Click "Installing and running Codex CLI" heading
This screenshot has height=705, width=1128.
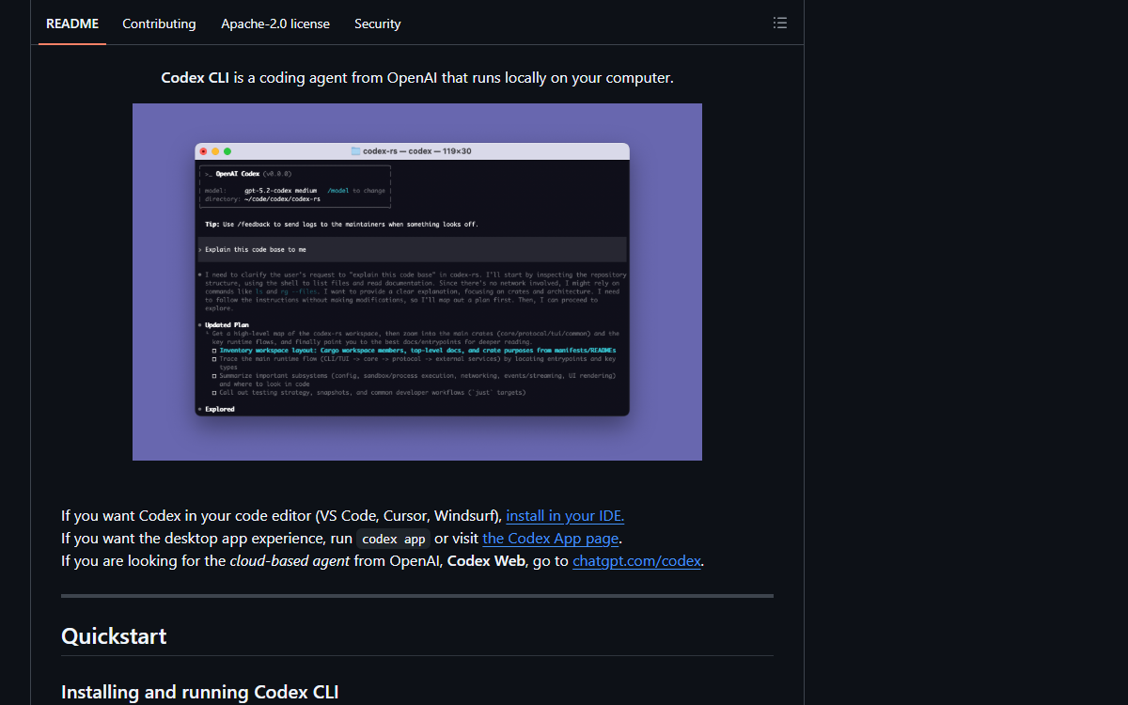[x=199, y=692]
